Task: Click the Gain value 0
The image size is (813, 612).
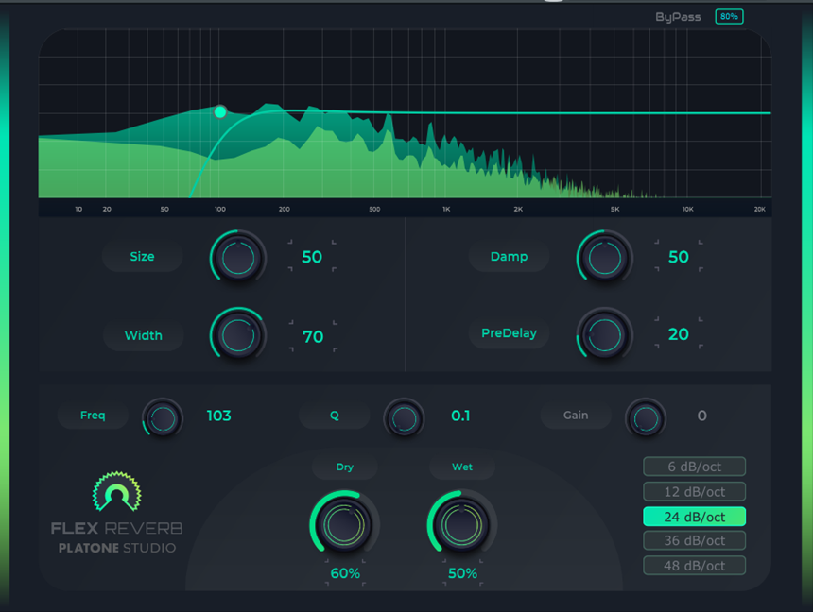Action: [x=702, y=416]
